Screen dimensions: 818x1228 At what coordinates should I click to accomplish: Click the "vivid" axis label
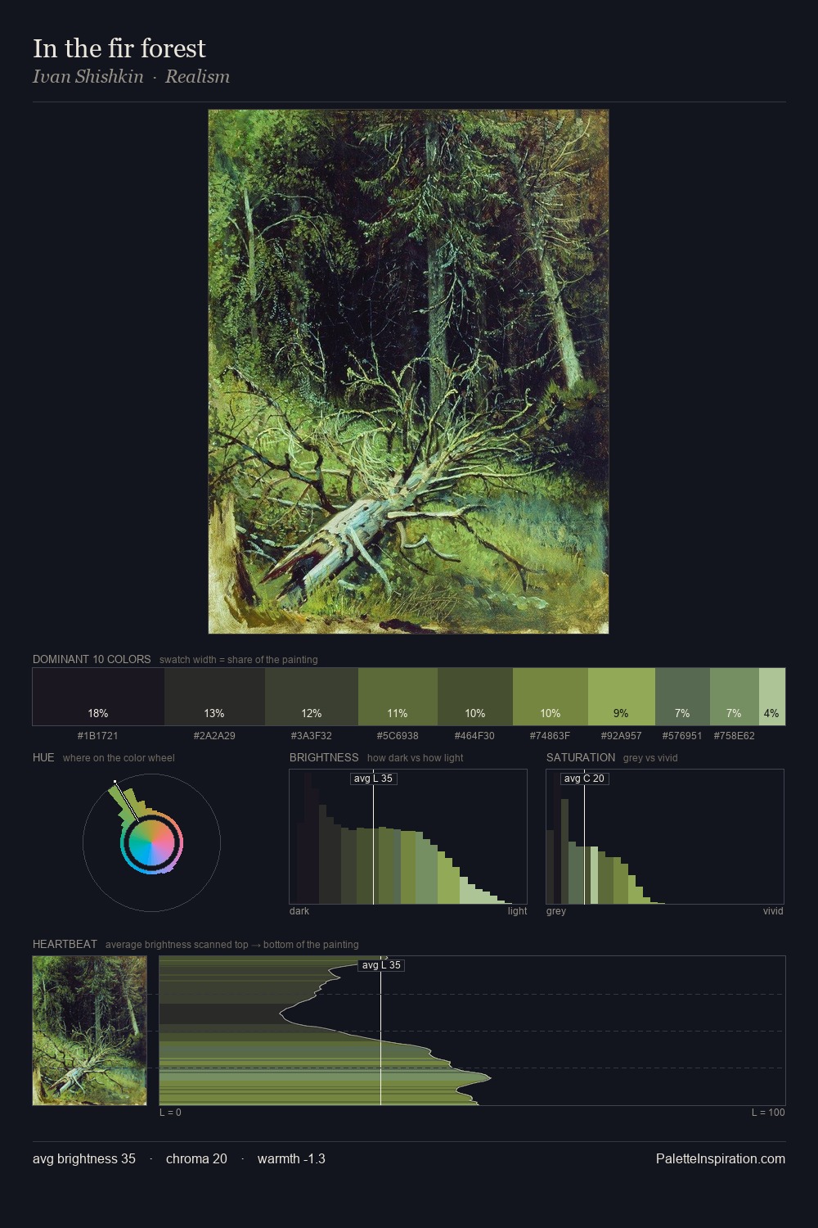(773, 911)
